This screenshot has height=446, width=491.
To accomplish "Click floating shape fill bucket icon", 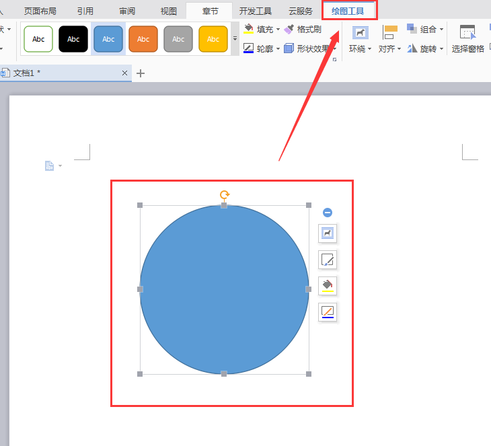I will 328,286.
